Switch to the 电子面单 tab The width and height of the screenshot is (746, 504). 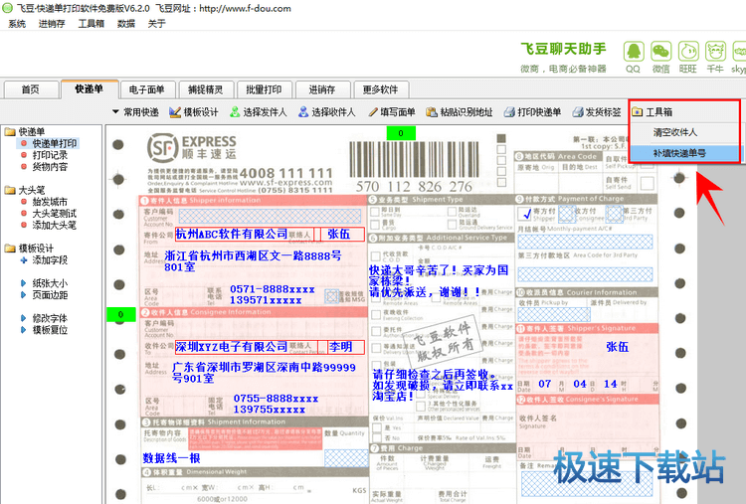coord(147,89)
